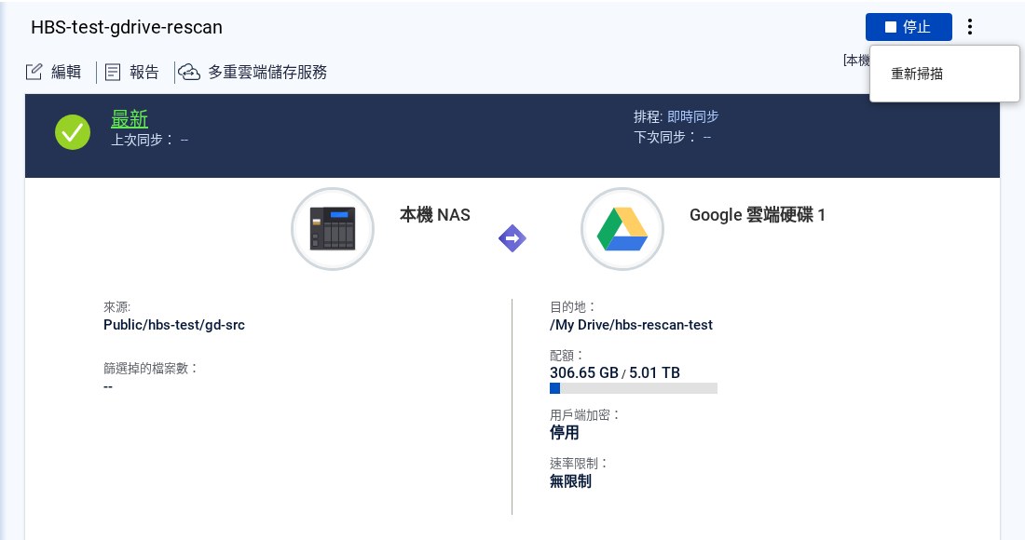Select the job title HBS-test-gdrive-rescan
Screen dimensions: 1025x540
coord(127,27)
